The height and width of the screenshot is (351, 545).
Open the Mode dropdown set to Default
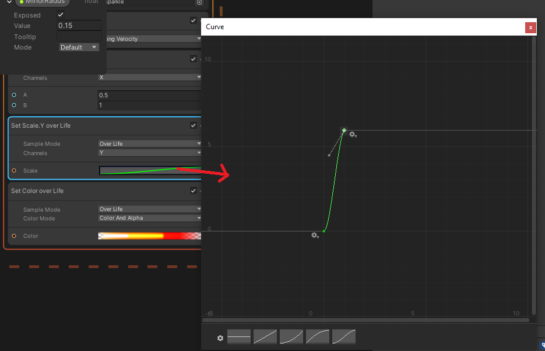79,47
